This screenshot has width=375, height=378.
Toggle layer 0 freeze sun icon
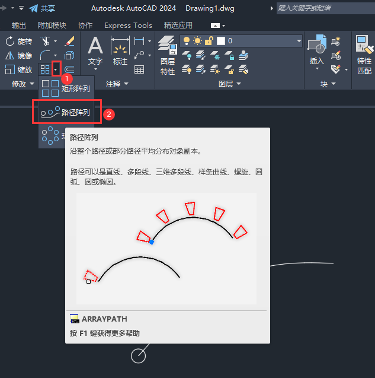(x=197, y=41)
